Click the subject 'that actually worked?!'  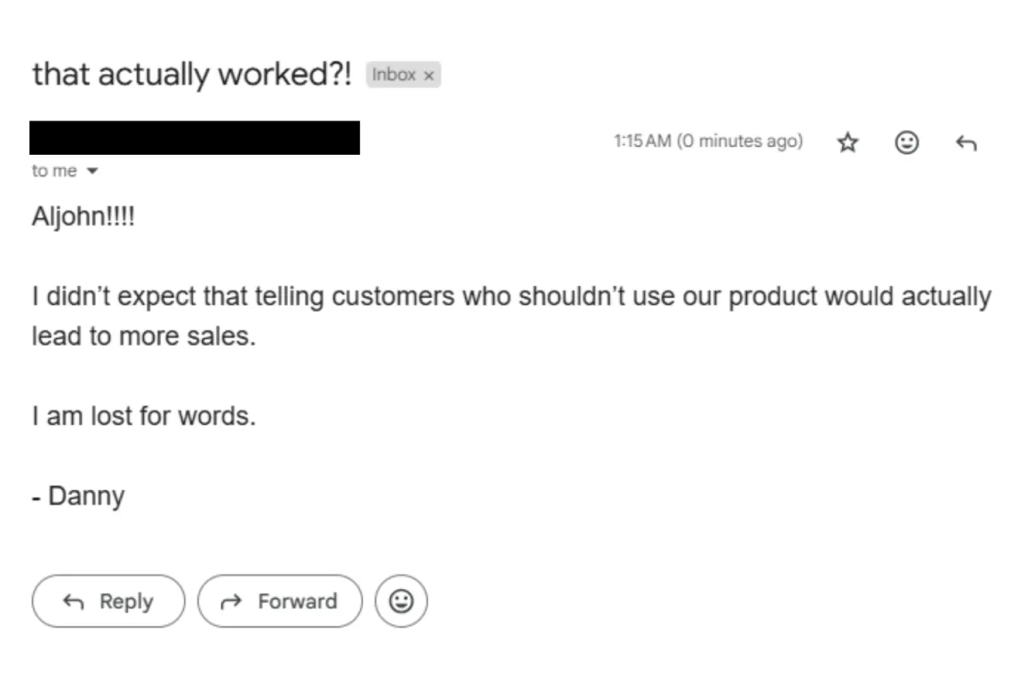(x=192, y=74)
